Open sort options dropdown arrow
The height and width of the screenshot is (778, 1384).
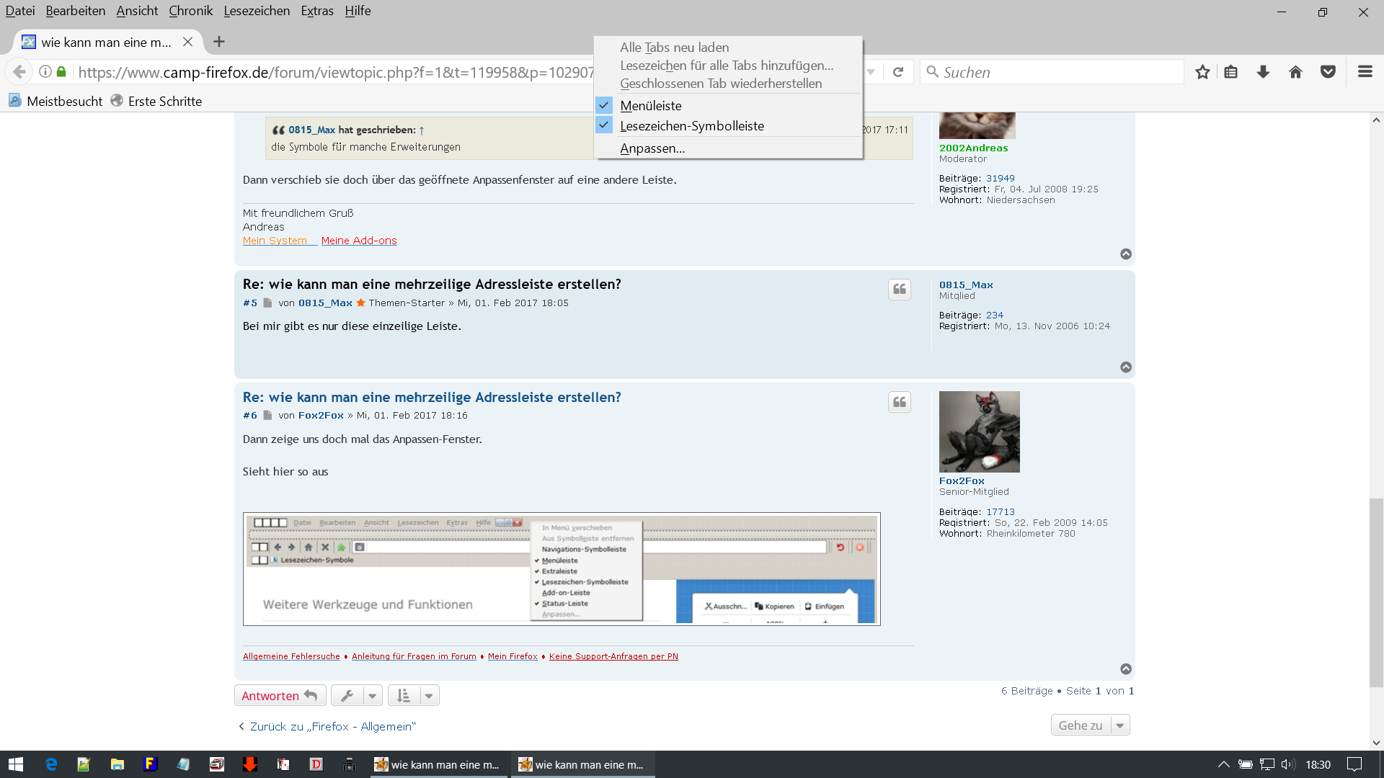(x=429, y=696)
